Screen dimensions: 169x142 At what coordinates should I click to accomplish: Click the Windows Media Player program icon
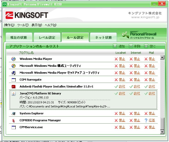click(x=13, y=59)
